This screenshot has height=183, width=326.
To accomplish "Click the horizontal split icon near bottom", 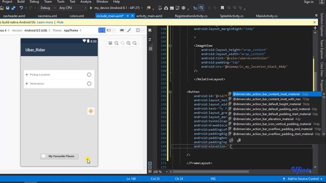I will point(150,167).
